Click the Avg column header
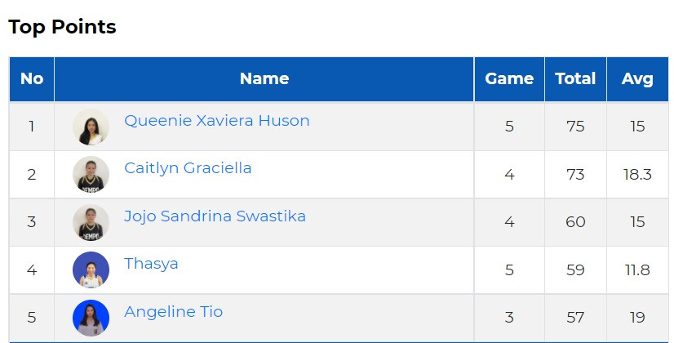The image size is (674, 343). click(x=637, y=79)
